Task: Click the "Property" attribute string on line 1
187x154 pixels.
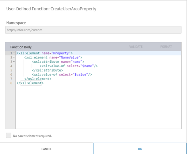Action: click(61, 53)
